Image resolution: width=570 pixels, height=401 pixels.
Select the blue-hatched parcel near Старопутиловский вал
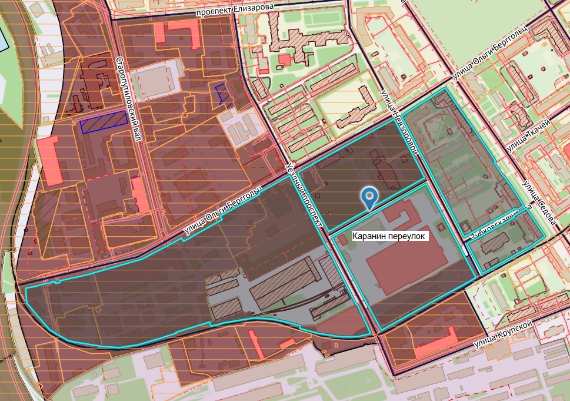click(x=104, y=121)
